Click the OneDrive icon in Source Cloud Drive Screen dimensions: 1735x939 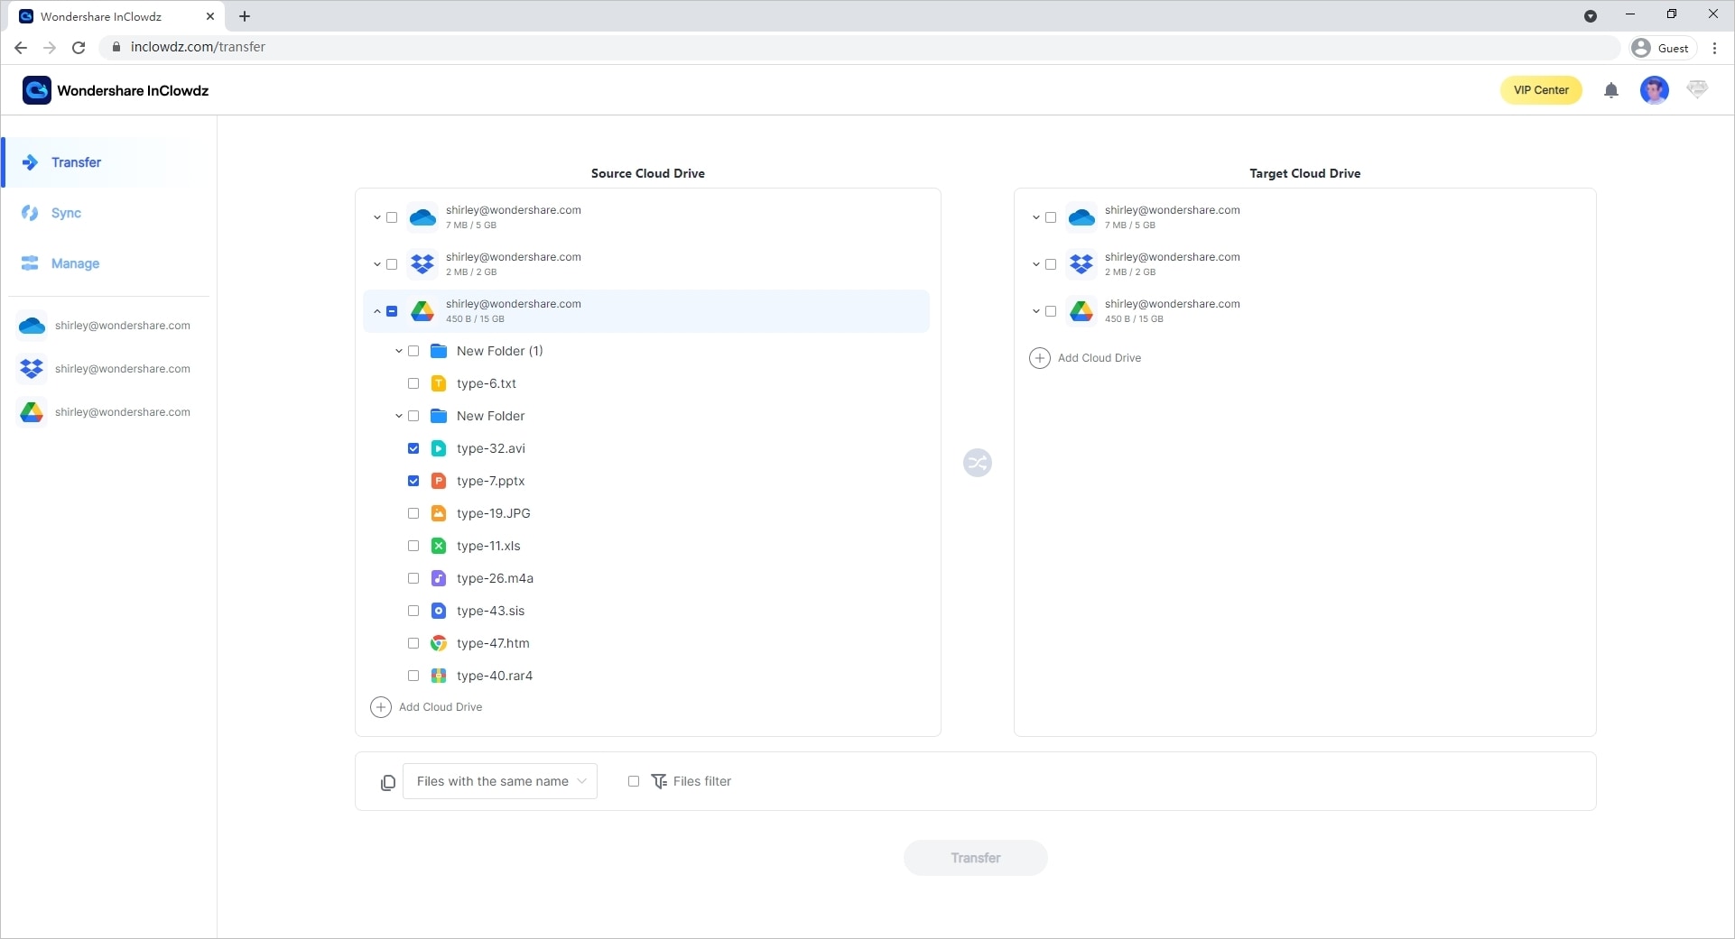(422, 217)
